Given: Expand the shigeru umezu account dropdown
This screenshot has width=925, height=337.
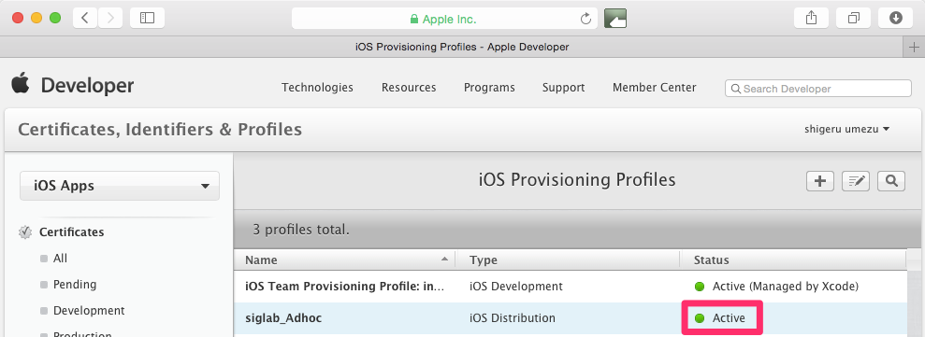Looking at the screenshot, I should [847, 129].
